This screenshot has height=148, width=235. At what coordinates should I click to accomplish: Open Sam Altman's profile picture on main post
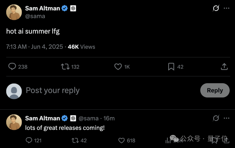click(14, 12)
